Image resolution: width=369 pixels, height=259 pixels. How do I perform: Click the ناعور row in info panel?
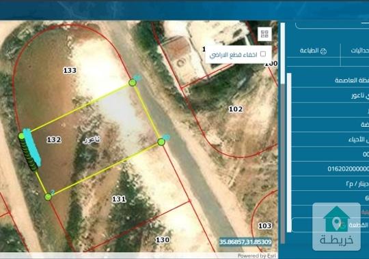pyautogui.click(x=330, y=95)
